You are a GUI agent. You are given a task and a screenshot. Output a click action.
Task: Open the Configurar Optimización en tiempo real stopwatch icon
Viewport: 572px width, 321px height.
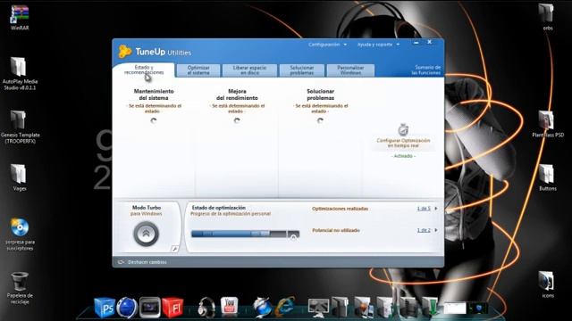(403, 129)
